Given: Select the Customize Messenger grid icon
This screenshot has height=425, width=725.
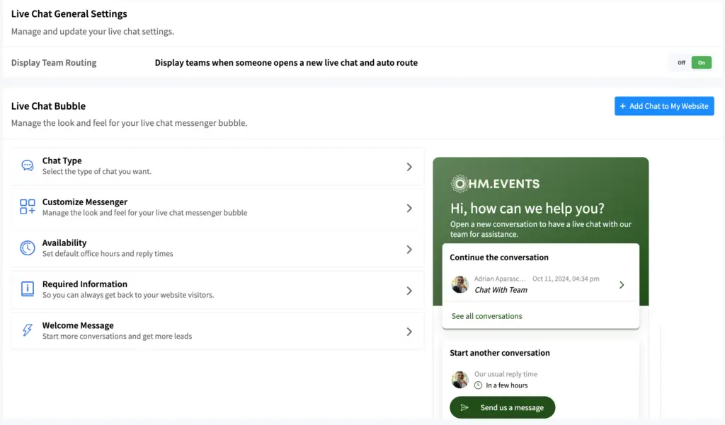Looking at the screenshot, I should [27, 206].
